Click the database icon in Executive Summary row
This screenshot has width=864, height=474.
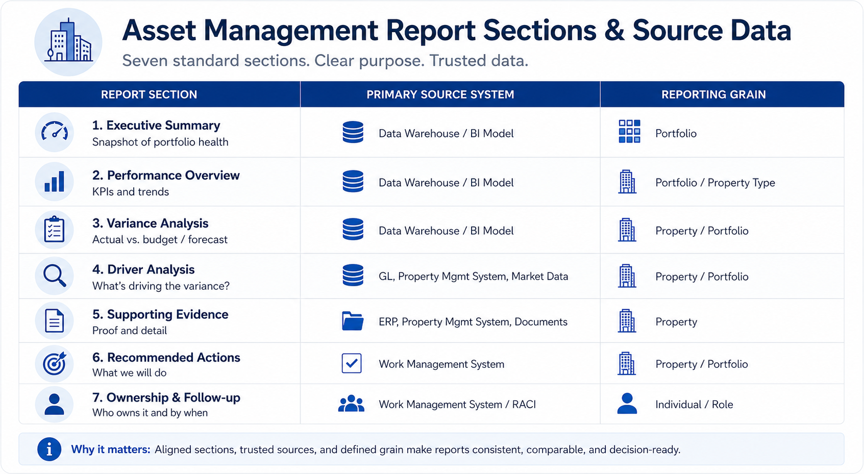tap(353, 132)
